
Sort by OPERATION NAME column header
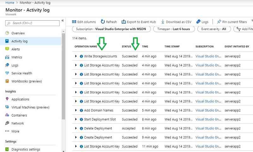(86, 47)
